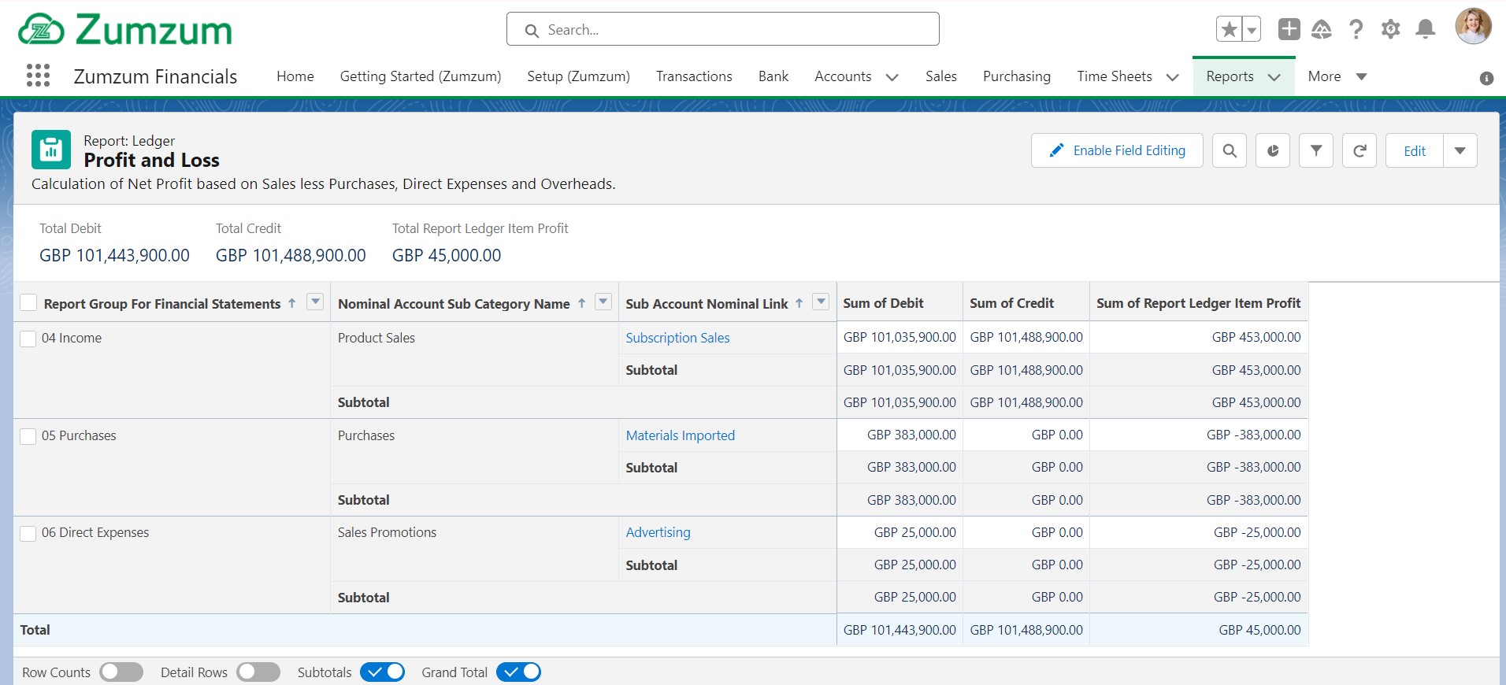Click Enable Field Editing button
Screen dimensions: 1506x685
(x=1117, y=150)
